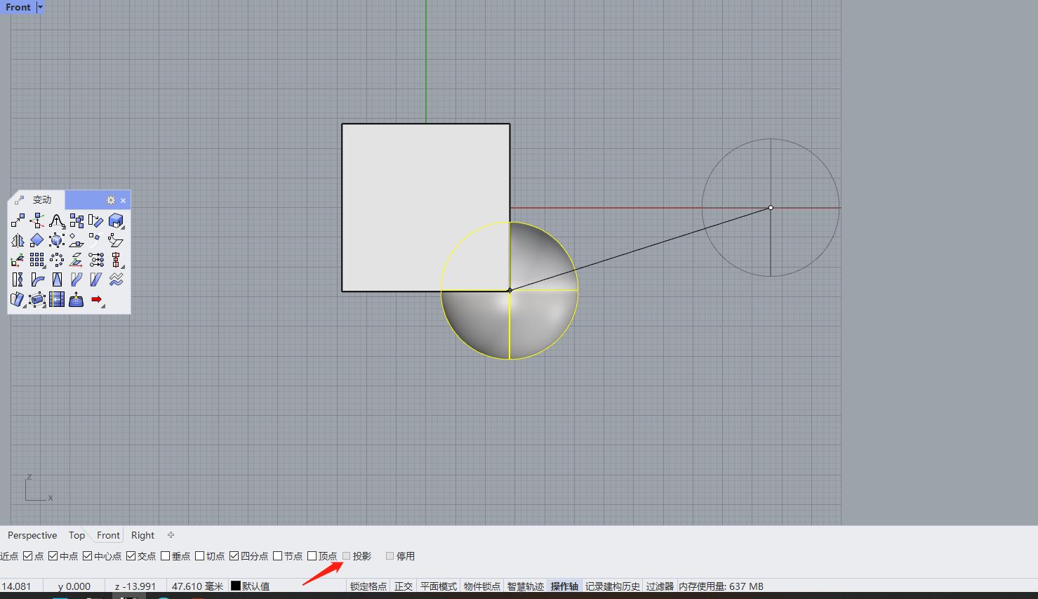Toggle the 停用 checkbox

390,556
